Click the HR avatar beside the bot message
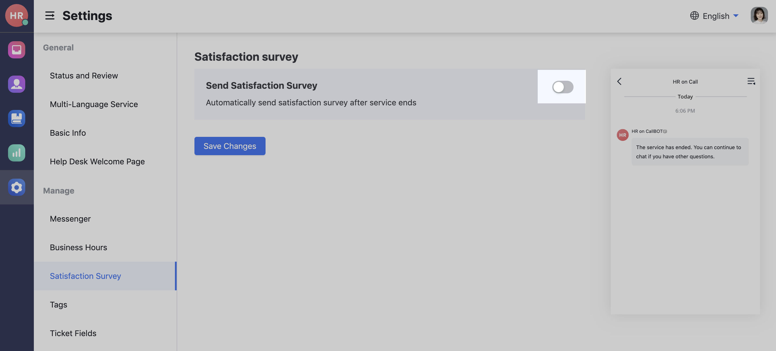Image resolution: width=776 pixels, height=351 pixels. click(623, 135)
